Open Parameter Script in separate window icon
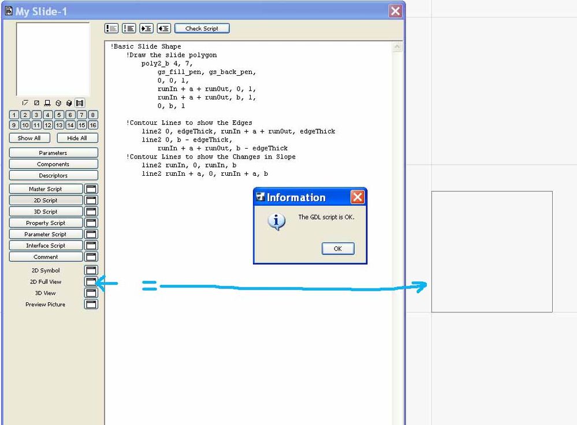Image resolution: width=577 pixels, height=425 pixels. pyautogui.click(x=91, y=234)
